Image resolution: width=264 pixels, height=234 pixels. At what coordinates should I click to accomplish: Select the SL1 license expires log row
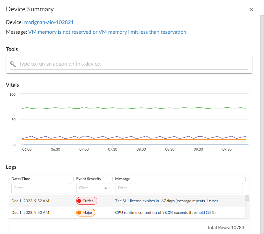(x=166, y=201)
